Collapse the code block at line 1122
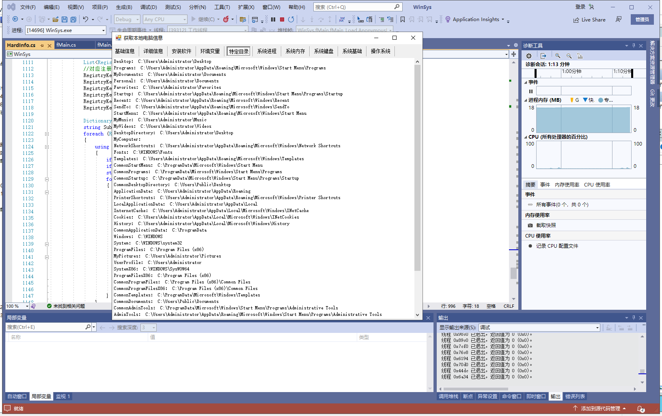 (47, 134)
